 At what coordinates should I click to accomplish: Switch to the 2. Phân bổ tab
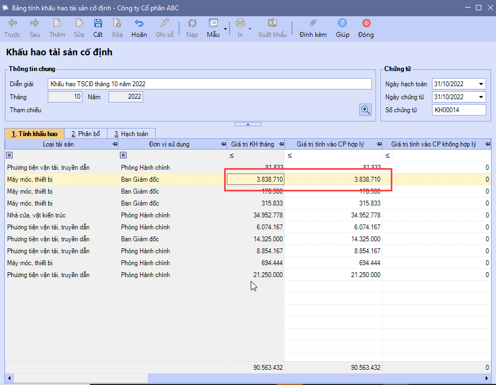(x=86, y=134)
